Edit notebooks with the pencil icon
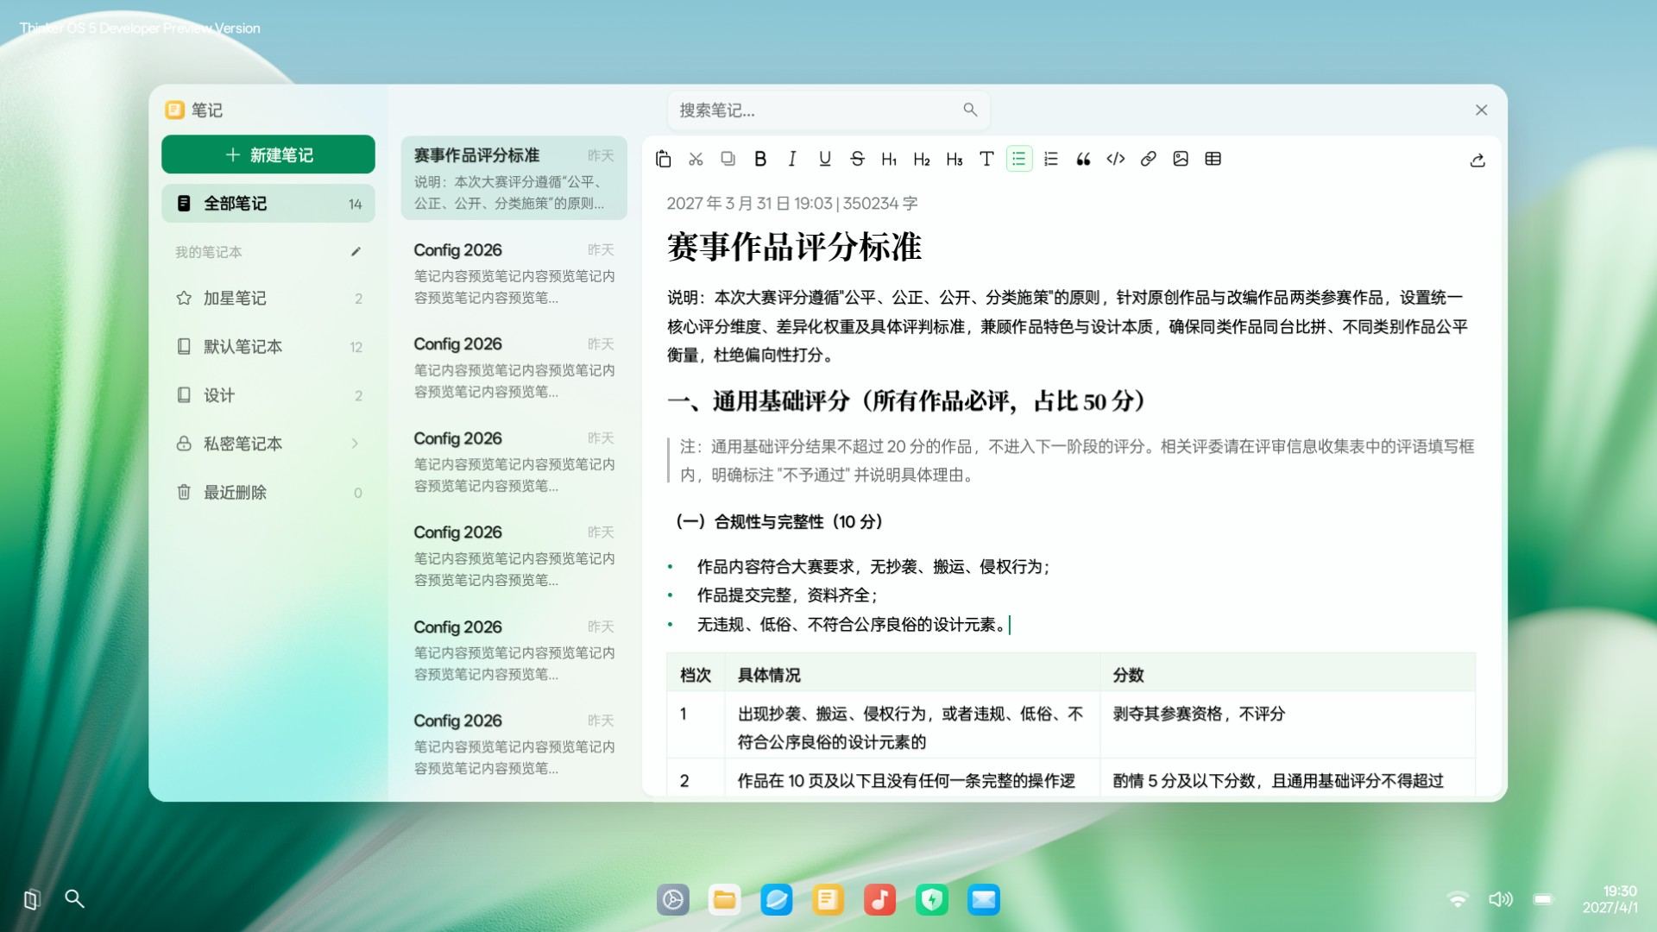Screen dimensions: 1657x932 [x=356, y=252]
